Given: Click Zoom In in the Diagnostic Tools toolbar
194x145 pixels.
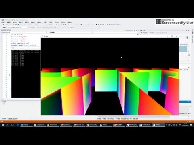Looking at the screenshot, I should click(152, 33).
